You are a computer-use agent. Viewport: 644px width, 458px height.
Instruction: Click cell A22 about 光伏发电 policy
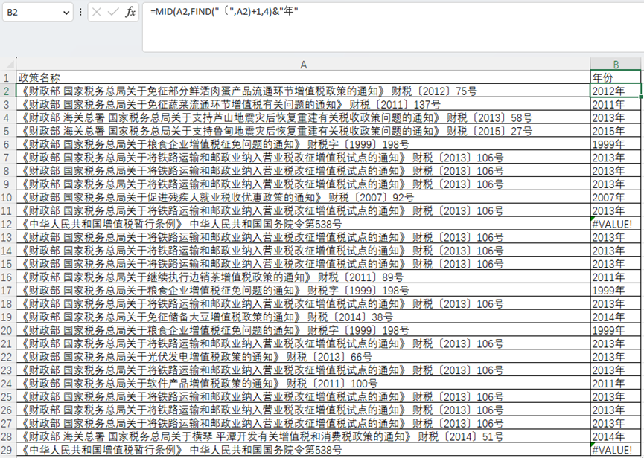(x=303, y=357)
